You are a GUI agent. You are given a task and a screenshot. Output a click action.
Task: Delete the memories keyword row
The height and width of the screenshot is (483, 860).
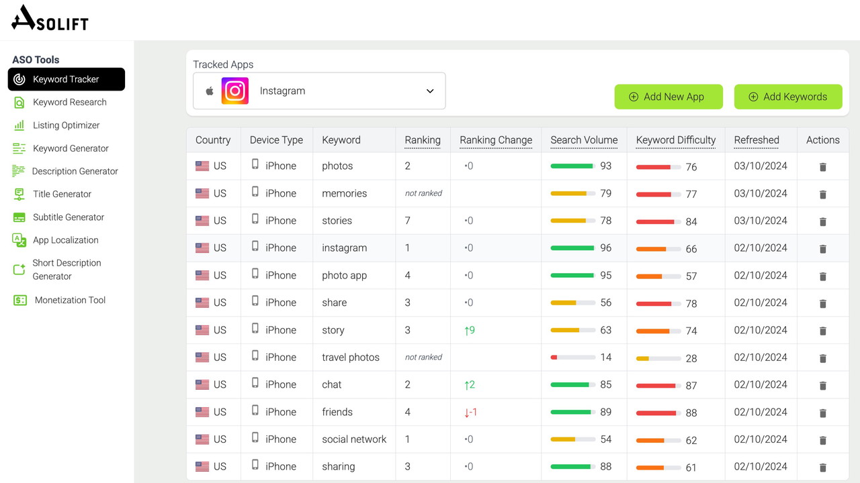[x=823, y=195]
